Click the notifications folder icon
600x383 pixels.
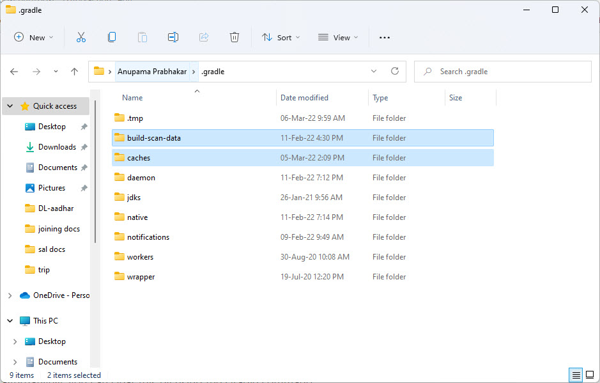pyautogui.click(x=119, y=237)
